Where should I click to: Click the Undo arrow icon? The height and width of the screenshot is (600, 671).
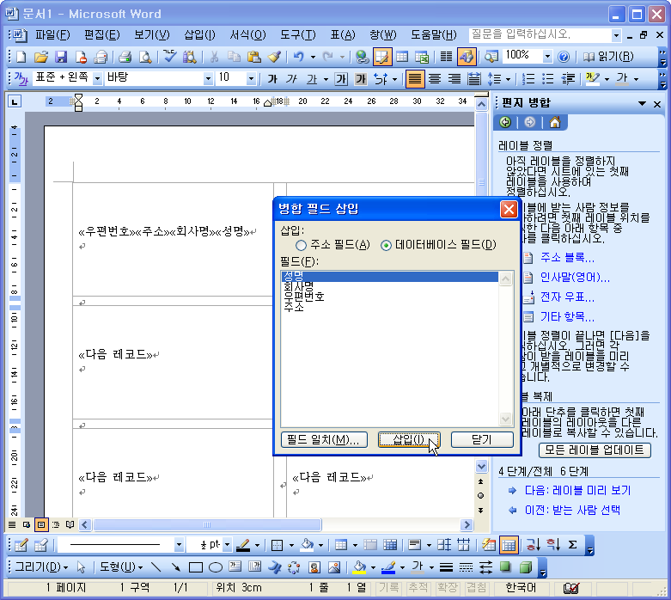(299, 57)
